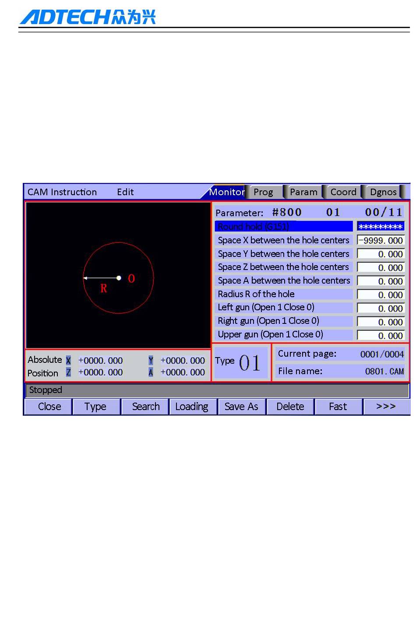
Task: Edit Space A between hole centers value
Action: point(381,281)
